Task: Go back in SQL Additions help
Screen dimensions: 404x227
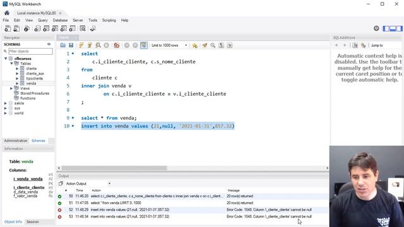Action: click(336, 45)
